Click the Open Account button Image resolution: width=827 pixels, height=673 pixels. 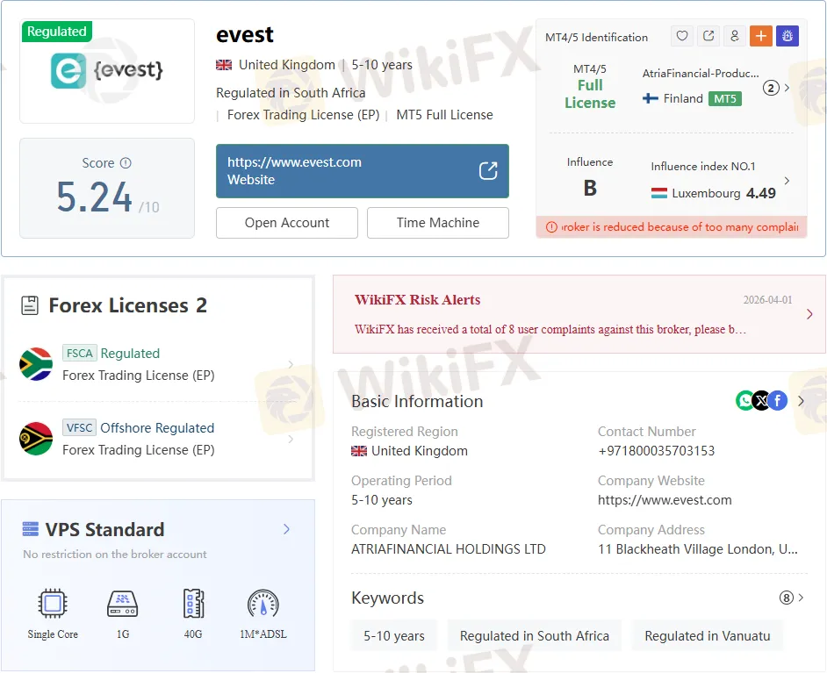287,223
